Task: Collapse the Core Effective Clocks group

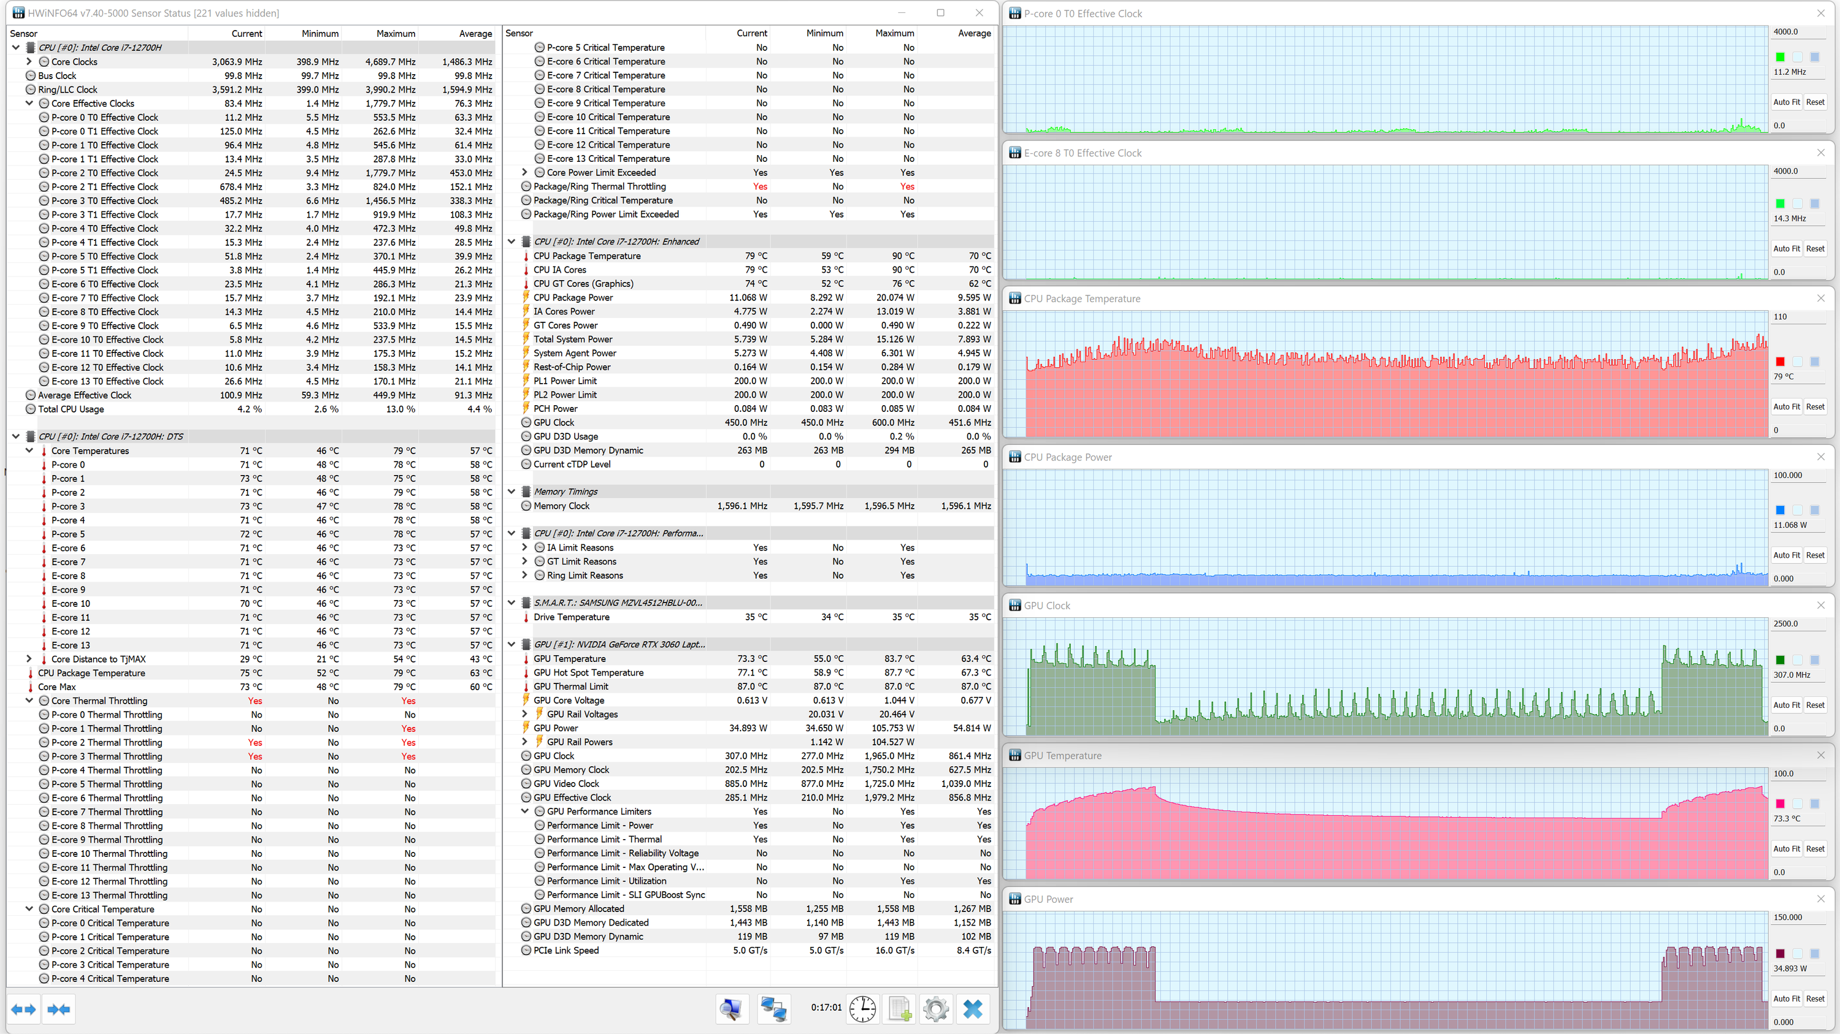Action: [x=29, y=104]
